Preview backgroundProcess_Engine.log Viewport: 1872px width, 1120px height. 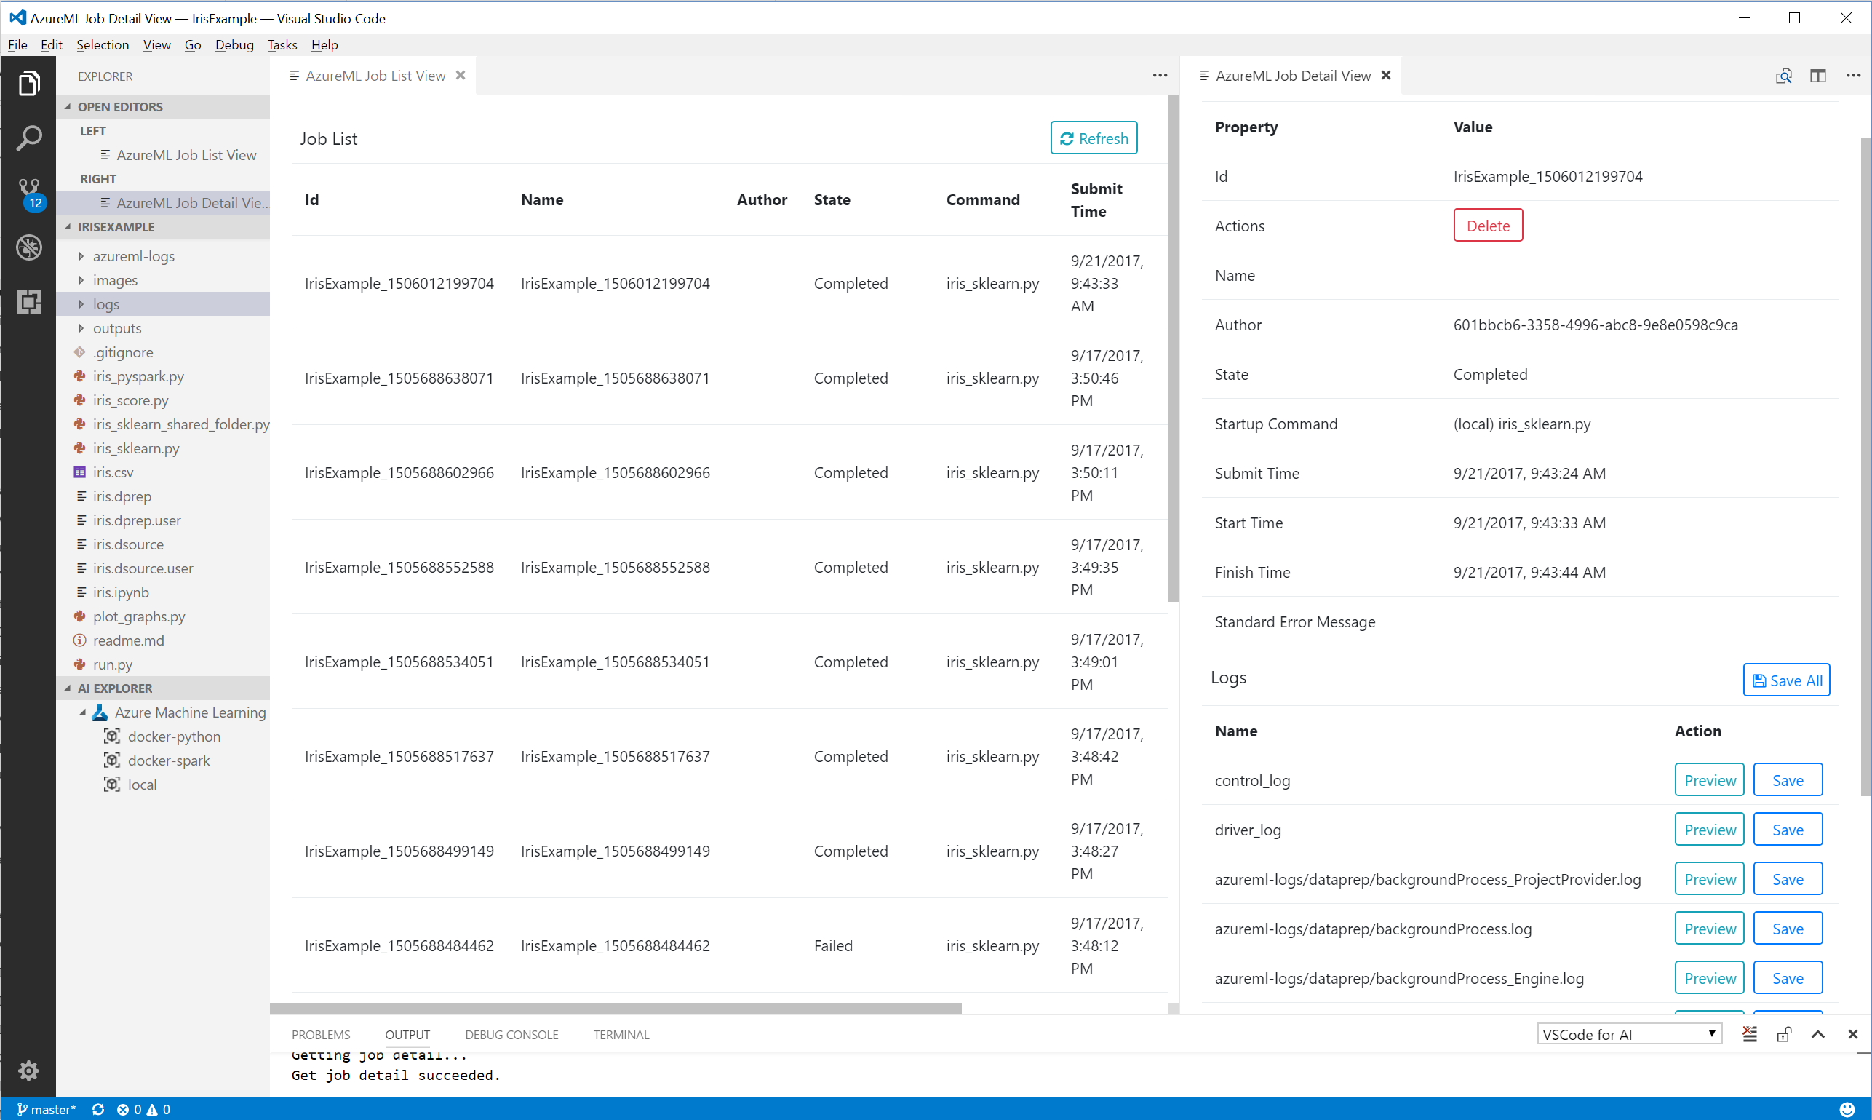click(1709, 978)
